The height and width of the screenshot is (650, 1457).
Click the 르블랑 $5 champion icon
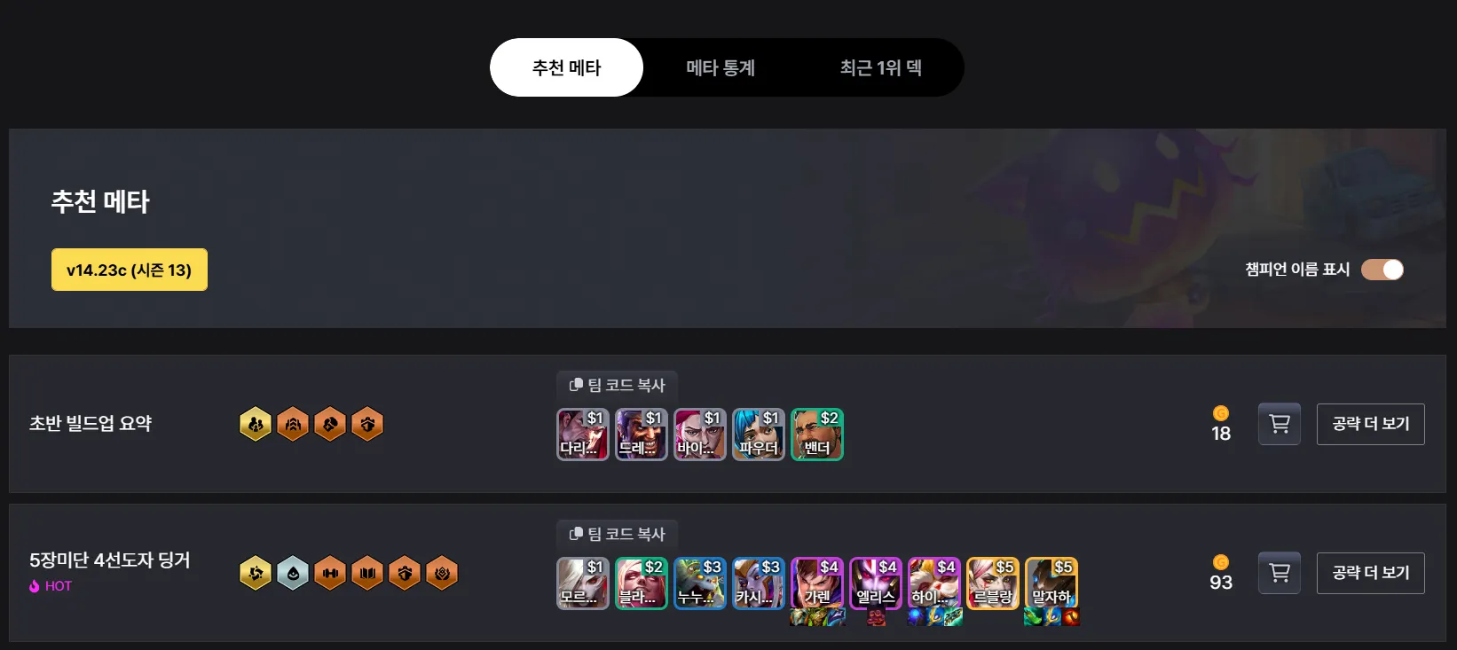click(x=993, y=583)
